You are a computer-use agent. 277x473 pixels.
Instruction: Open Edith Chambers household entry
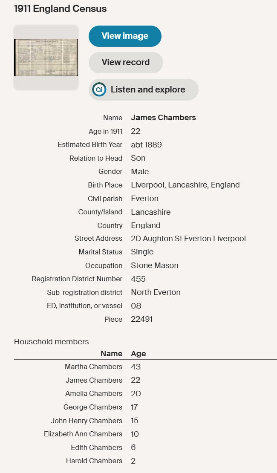click(97, 447)
